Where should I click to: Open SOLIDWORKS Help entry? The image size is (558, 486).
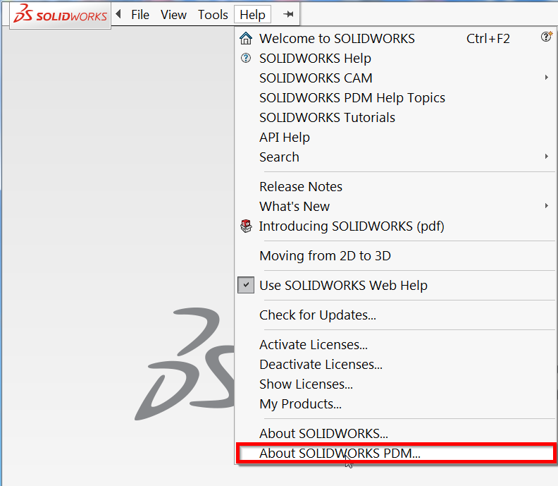315,58
